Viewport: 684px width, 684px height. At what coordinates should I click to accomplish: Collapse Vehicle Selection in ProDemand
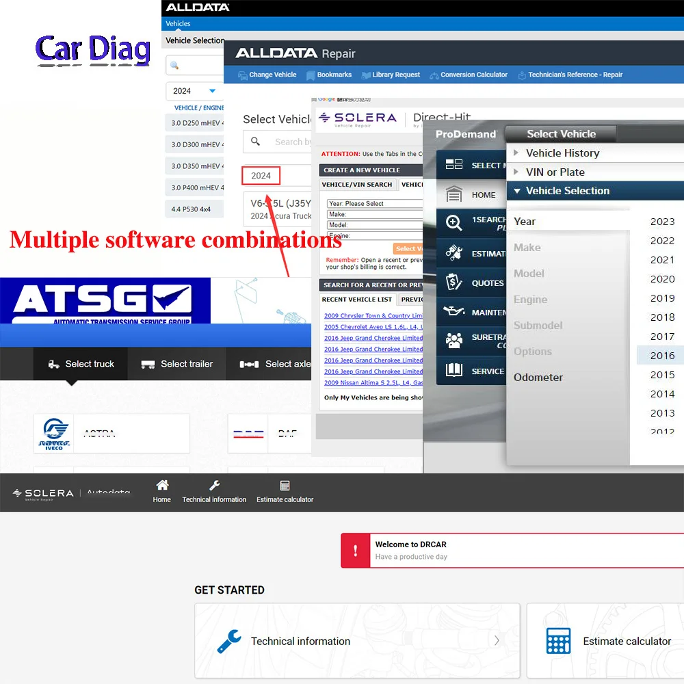coord(595,191)
